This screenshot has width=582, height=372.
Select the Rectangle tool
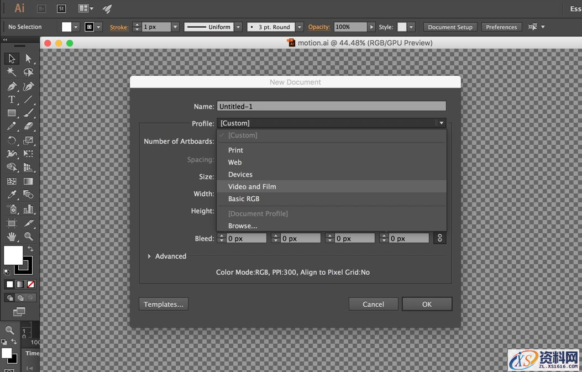(x=11, y=113)
